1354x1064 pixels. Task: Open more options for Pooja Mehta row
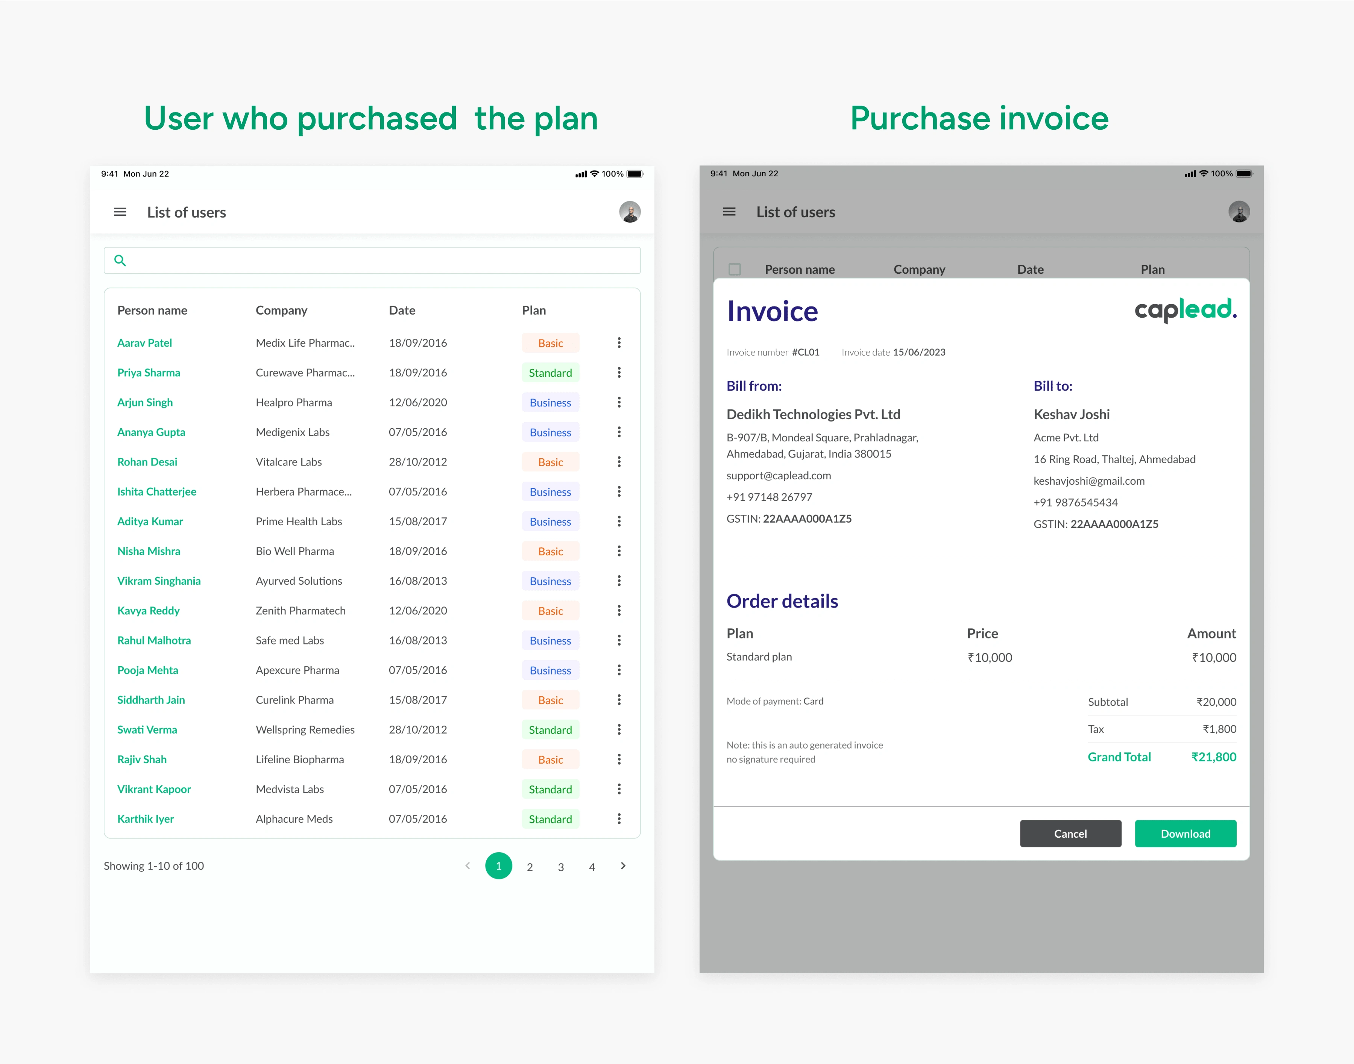(619, 670)
